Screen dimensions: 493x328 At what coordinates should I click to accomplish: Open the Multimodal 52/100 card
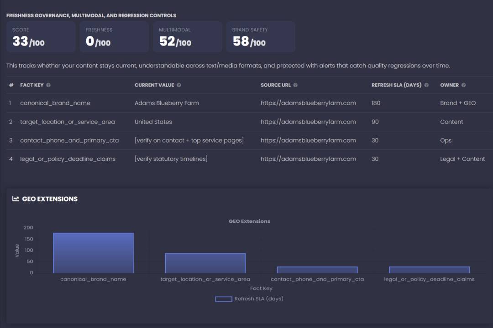[x=187, y=37]
